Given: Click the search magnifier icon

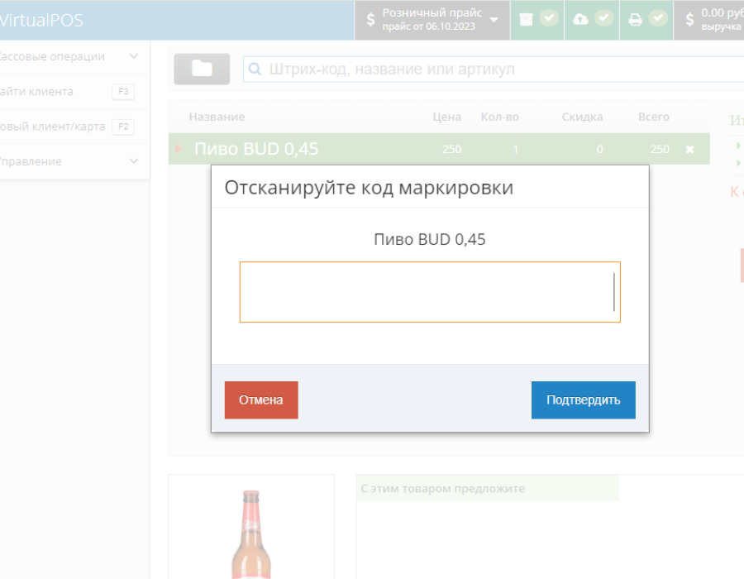Looking at the screenshot, I should (255, 69).
